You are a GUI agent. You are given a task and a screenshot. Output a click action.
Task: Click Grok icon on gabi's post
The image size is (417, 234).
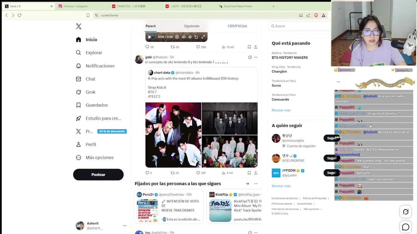click(x=250, y=57)
